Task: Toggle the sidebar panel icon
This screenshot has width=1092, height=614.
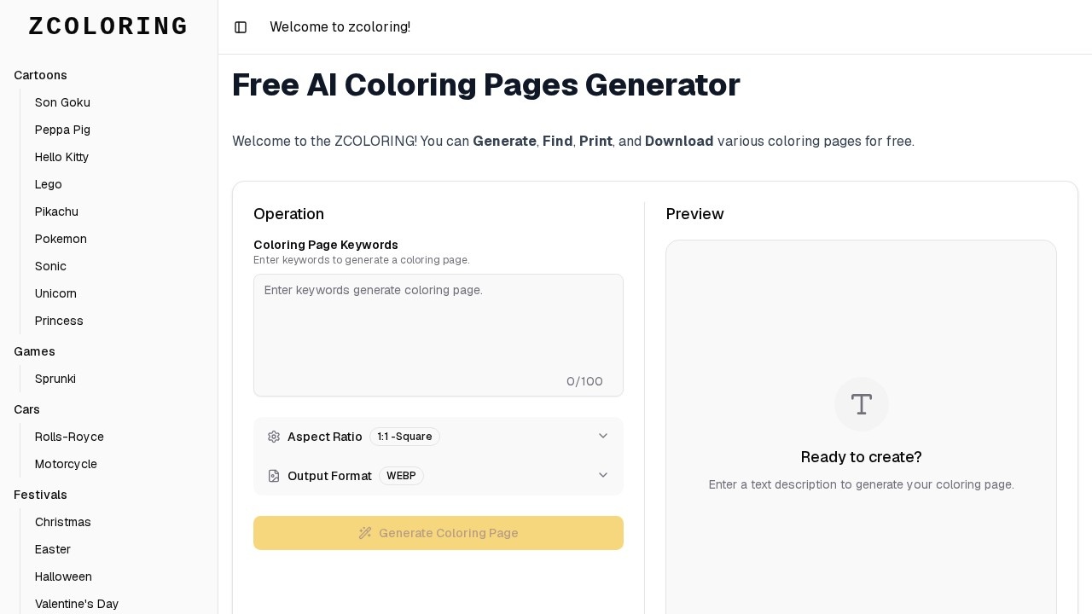Action: pyautogui.click(x=241, y=27)
